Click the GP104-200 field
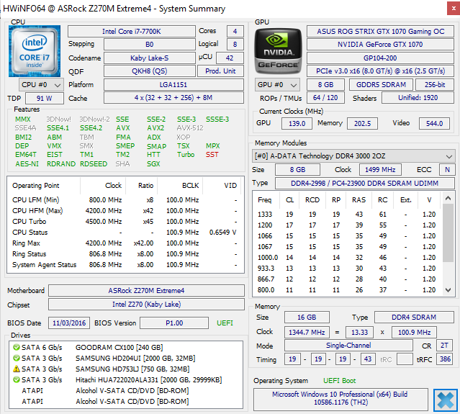The width and height of the screenshot is (460, 414). point(381,58)
